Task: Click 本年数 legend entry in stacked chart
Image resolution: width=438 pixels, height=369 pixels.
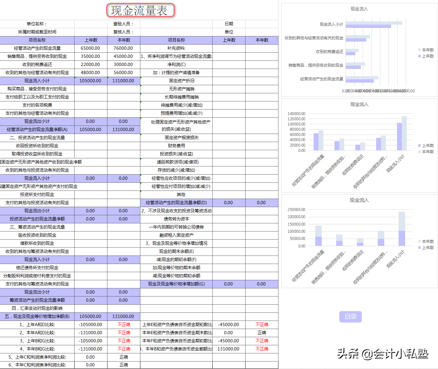Action: pyautogui.click(x=426, y=241)
